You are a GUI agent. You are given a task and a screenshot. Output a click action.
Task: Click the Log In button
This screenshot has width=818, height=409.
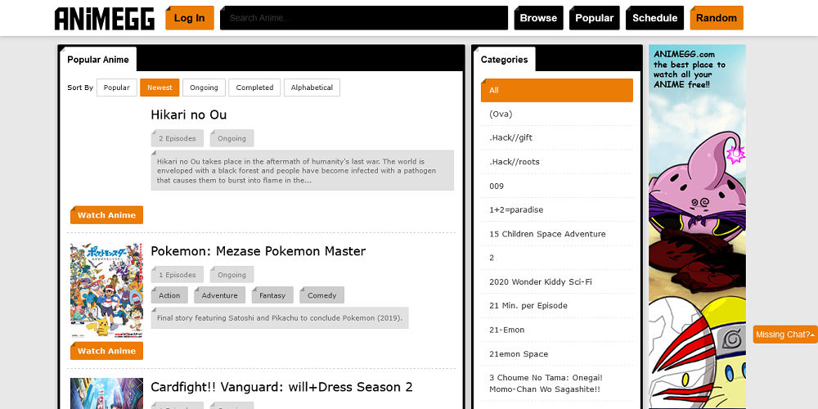tap(190, 18)
